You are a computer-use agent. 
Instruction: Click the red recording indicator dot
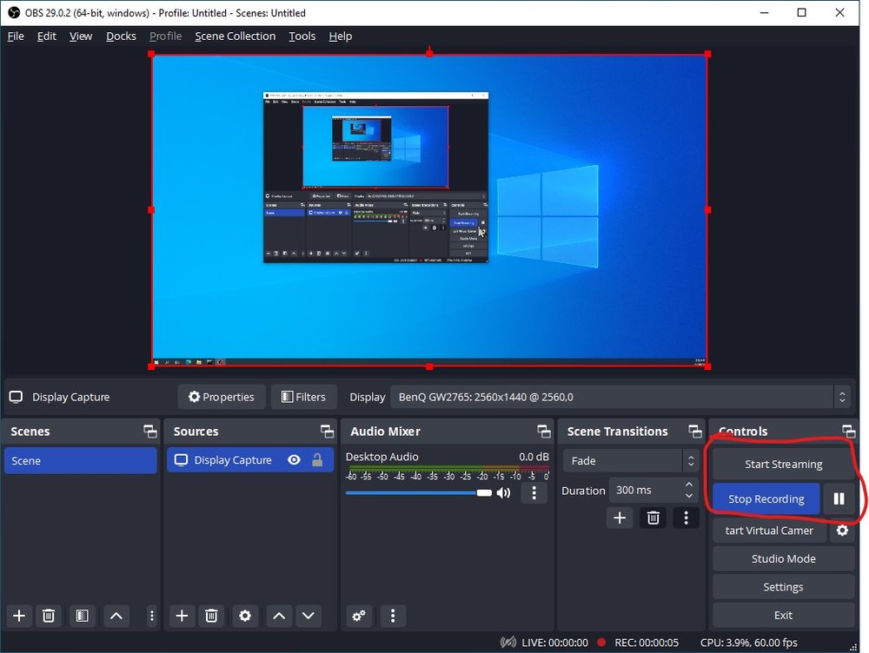pyautogui.click(x=601, y=643)
